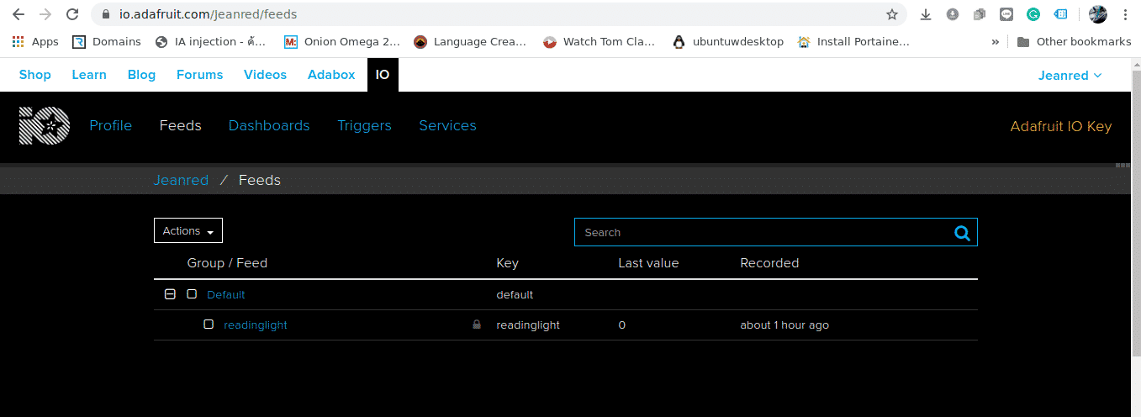Viewport: 1141px width, 417px height.
Task: Open the Chrome Apps grid icon
Action: point(18,41)
